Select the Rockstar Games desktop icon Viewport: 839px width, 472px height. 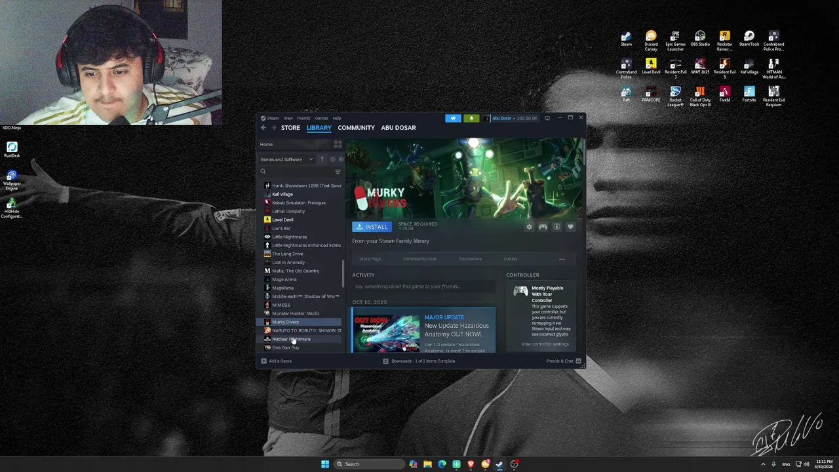(x=724, y=41)
